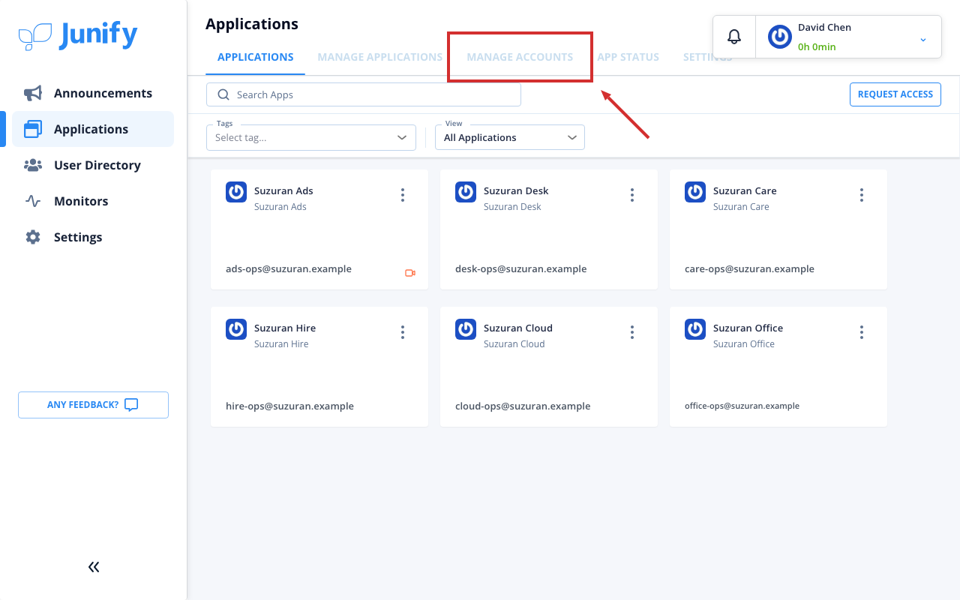This screenshot has height=600, width=960.
Task: Switch to Manage Applications tab
Action: [380, 57]
